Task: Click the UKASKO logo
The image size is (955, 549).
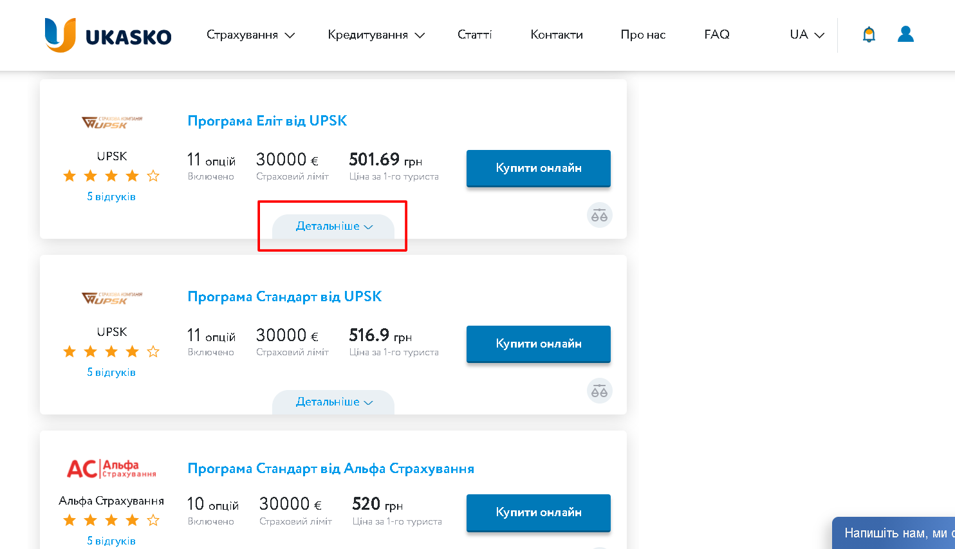Action: click(x=108, y=35)
